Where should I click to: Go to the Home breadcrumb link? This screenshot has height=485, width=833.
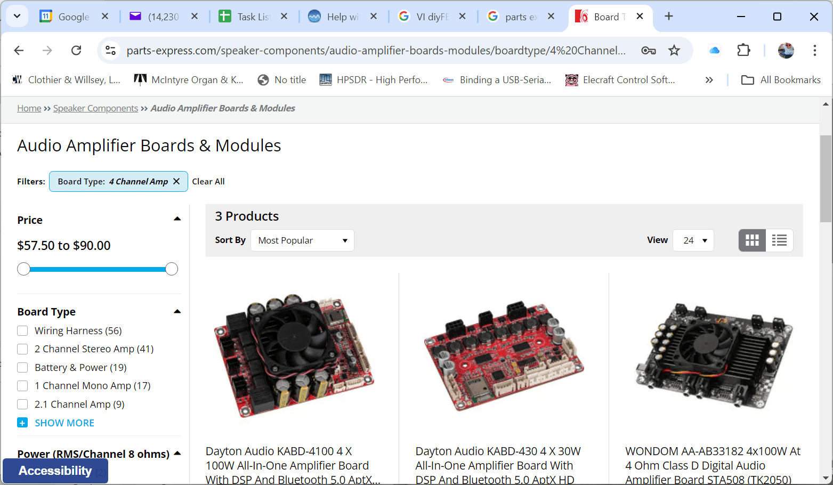point(29,108)
